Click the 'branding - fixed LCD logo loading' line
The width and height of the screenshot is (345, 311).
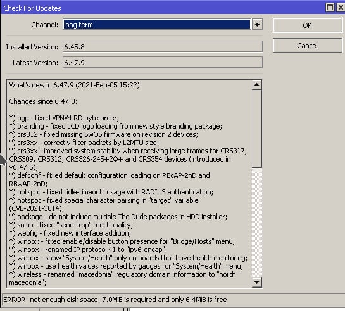pyautogui.click(x=116, y=126)
